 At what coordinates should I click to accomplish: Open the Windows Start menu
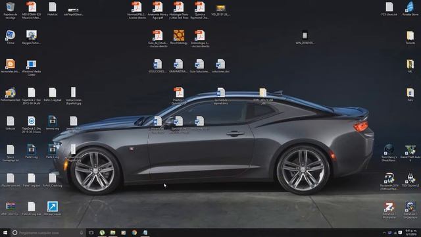[x=5, y=232]
